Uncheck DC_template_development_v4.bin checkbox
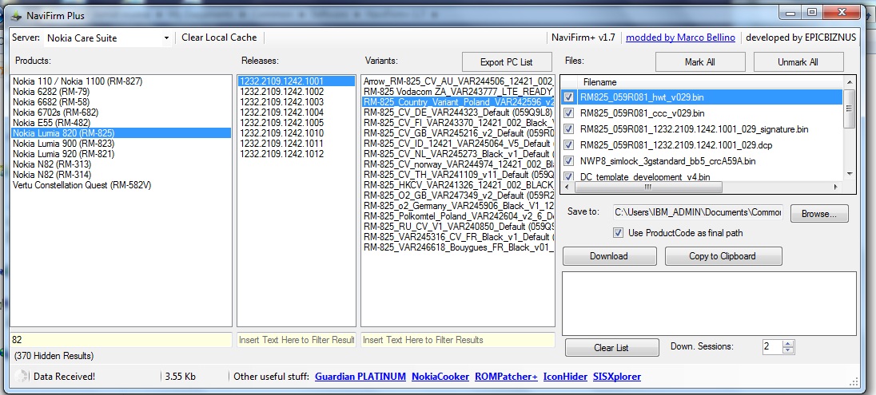Image resolution: width=876 pixels, height=395 pixels. pyautogui.click(x=569, y=176)
